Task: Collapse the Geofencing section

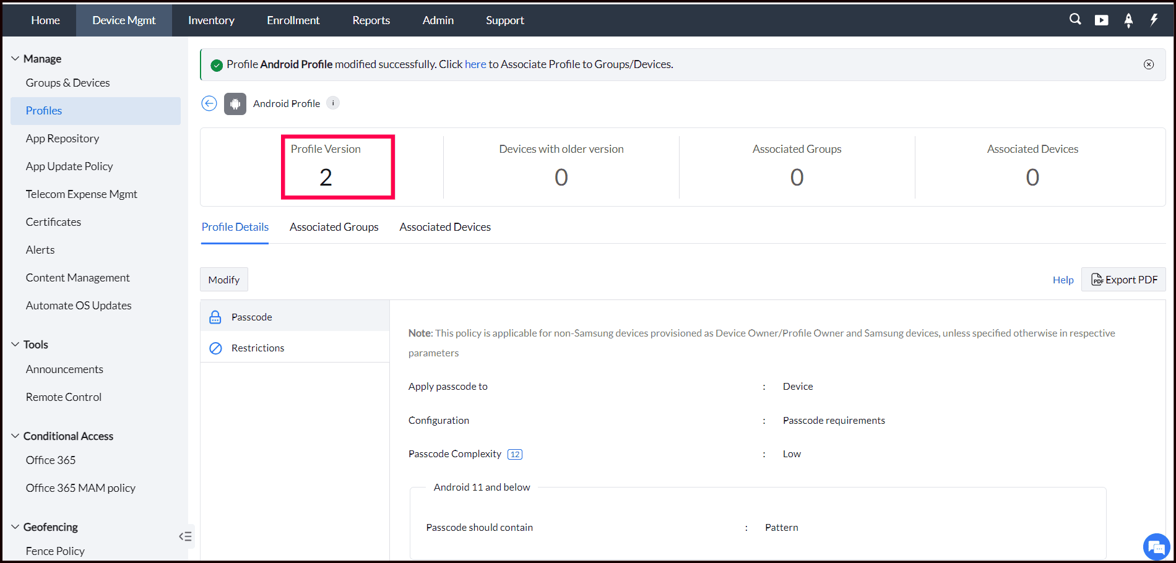Action: pos(15,527)
